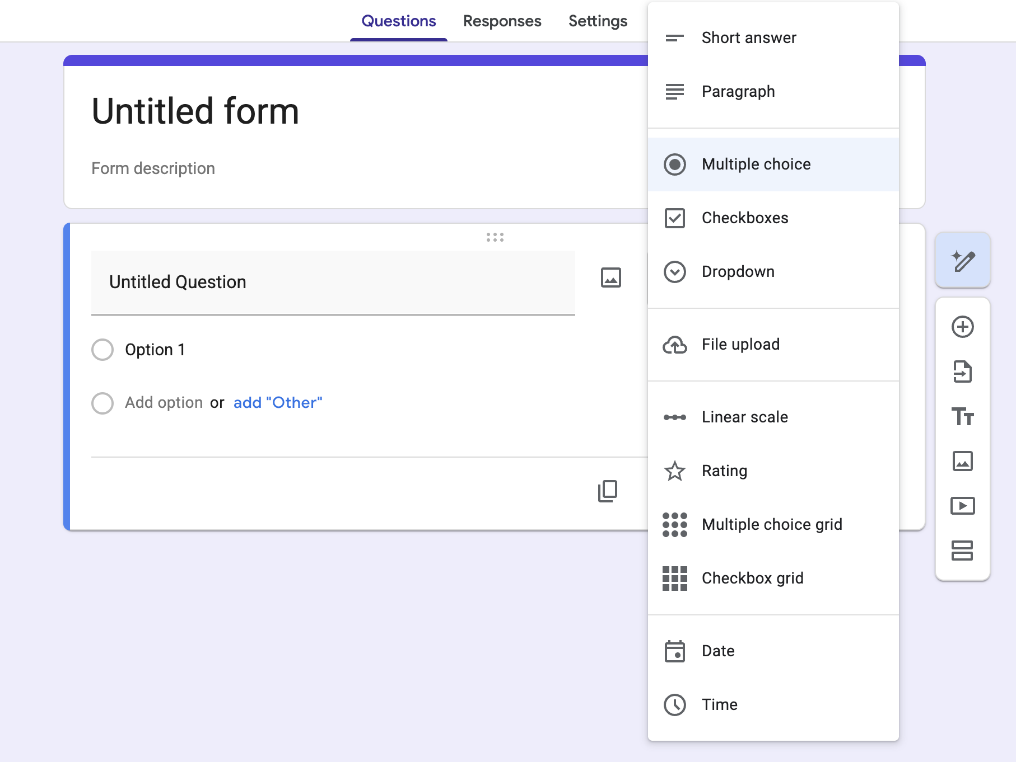Click Add option text

tap(164, 403)
